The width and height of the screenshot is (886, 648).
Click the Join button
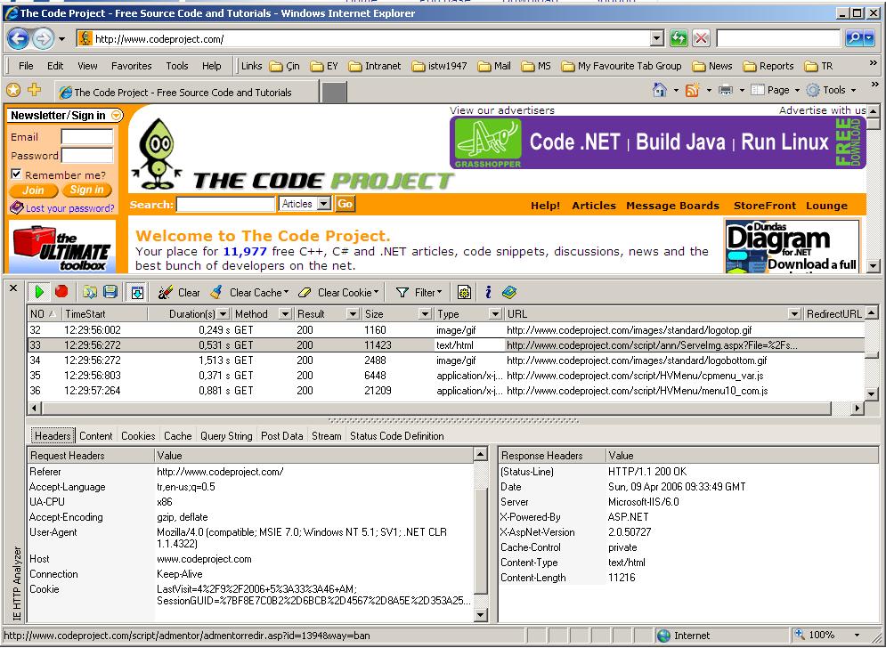point(33,190)
